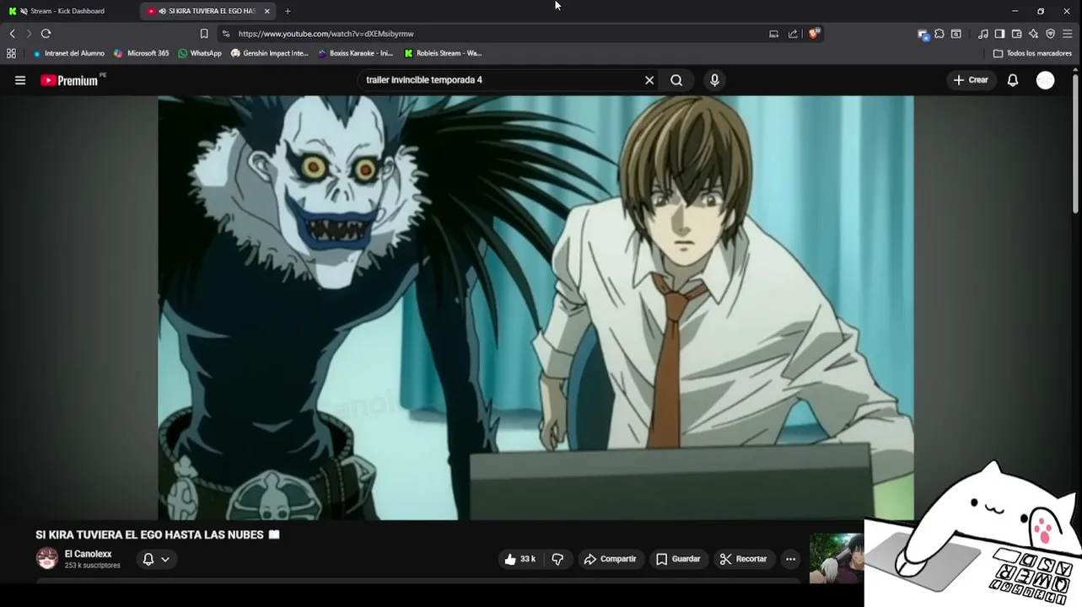This screenshot has width=1082, height=607.
Task: Open more actions three-dot menu
Action: 790,559
